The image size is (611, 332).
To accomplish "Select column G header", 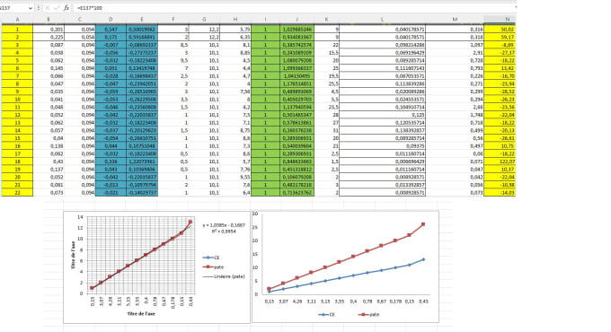I will pos(204,19).
